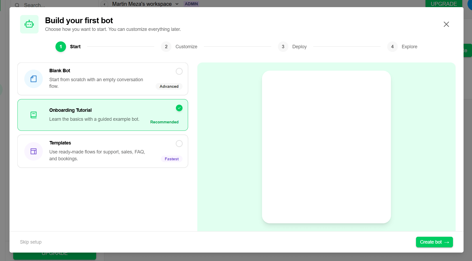Screen dimensions: 472x261
Task: Toggle the Onboarding Tutorial checked radio
Action: 179,108
